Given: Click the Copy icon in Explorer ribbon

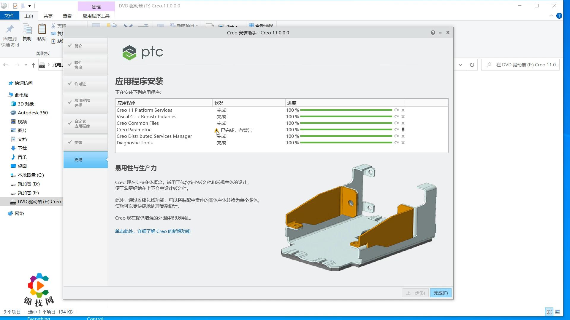Looking at the screenshot, I should pos(27,29).
